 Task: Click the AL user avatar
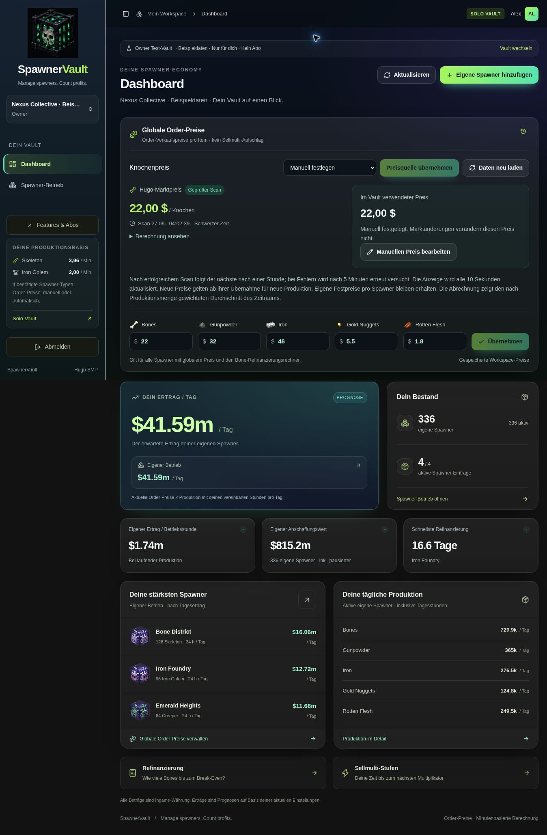[532, 14]
